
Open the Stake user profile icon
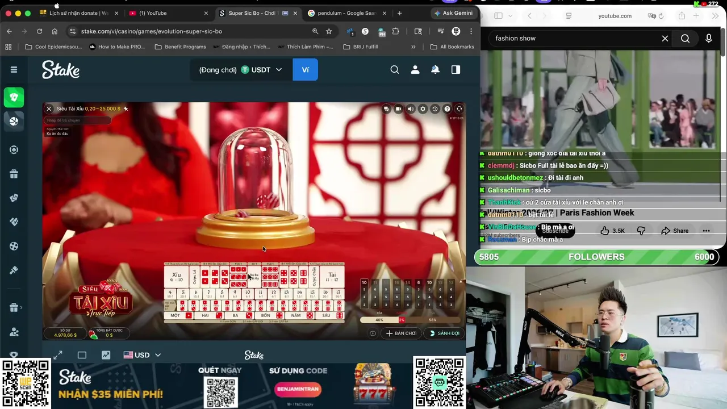415,69
